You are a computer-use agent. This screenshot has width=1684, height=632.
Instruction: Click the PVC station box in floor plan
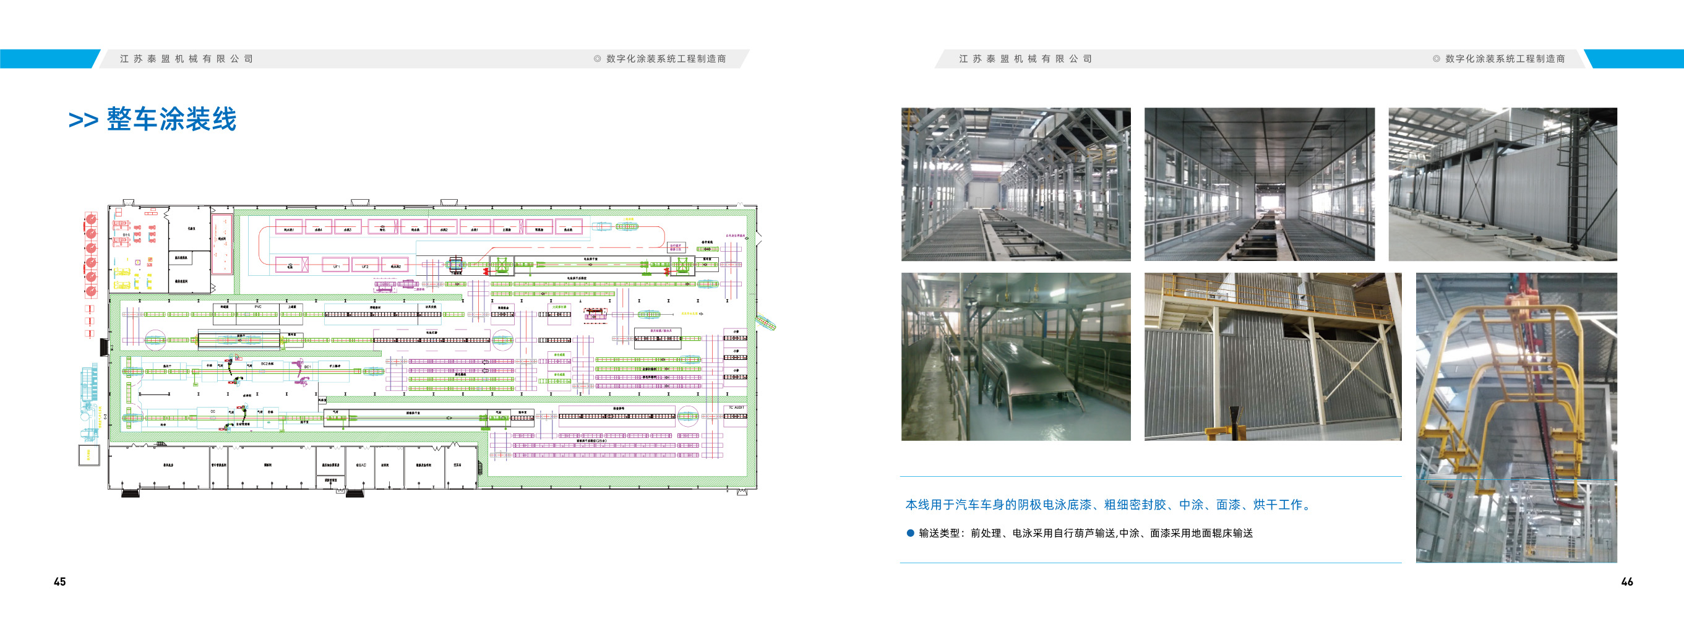(x=257, y=308)
